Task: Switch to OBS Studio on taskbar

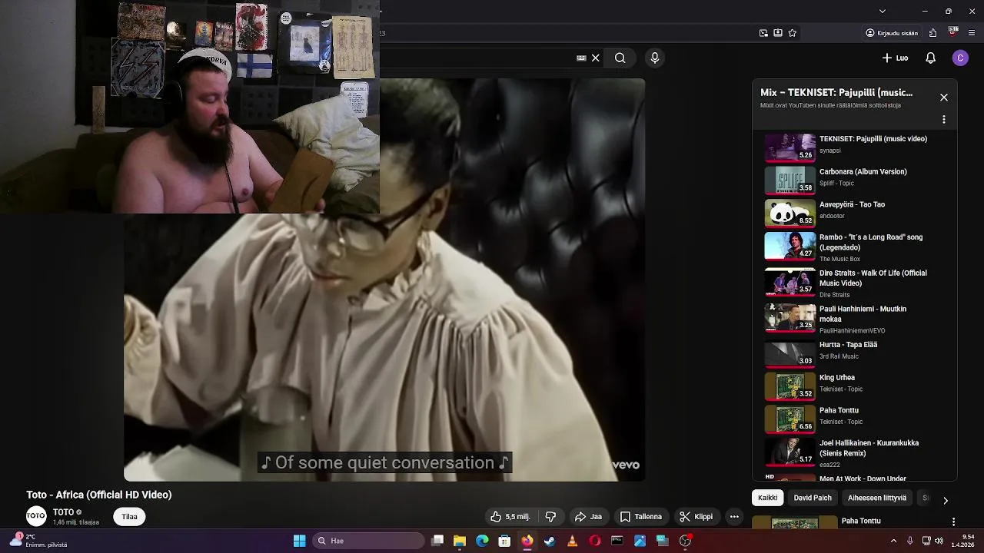Action: tap(685, 541)
